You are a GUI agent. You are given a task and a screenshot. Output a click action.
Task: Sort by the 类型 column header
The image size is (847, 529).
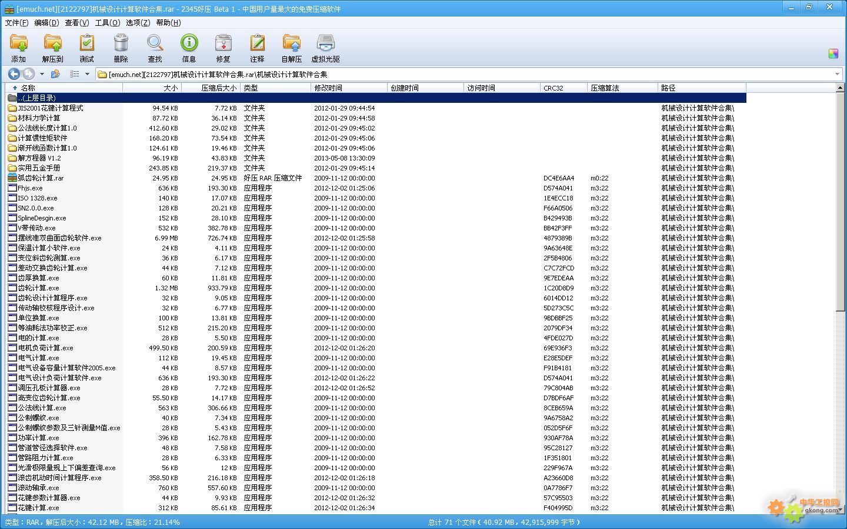coord(275,88)
